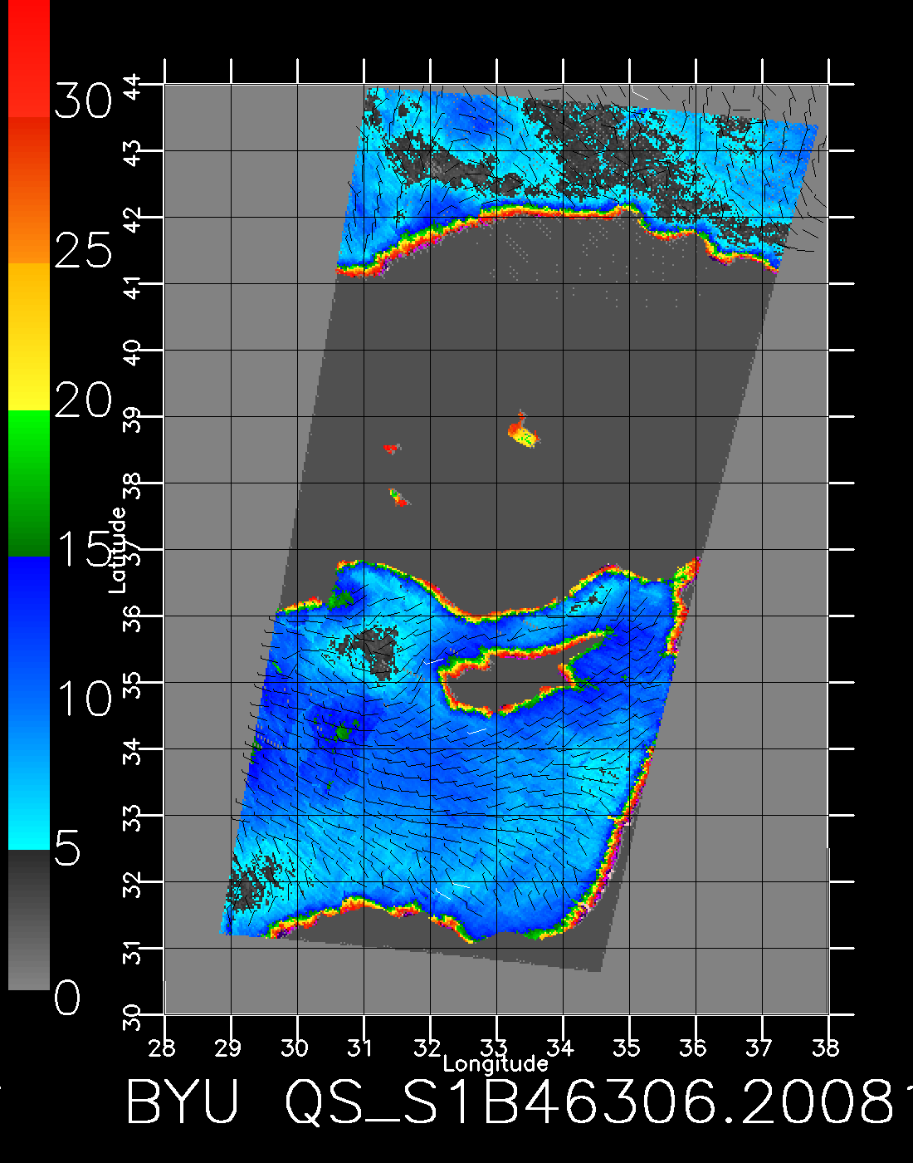Select latitude axis tick label "31"

pyautogui.click(x=133, y=950)
